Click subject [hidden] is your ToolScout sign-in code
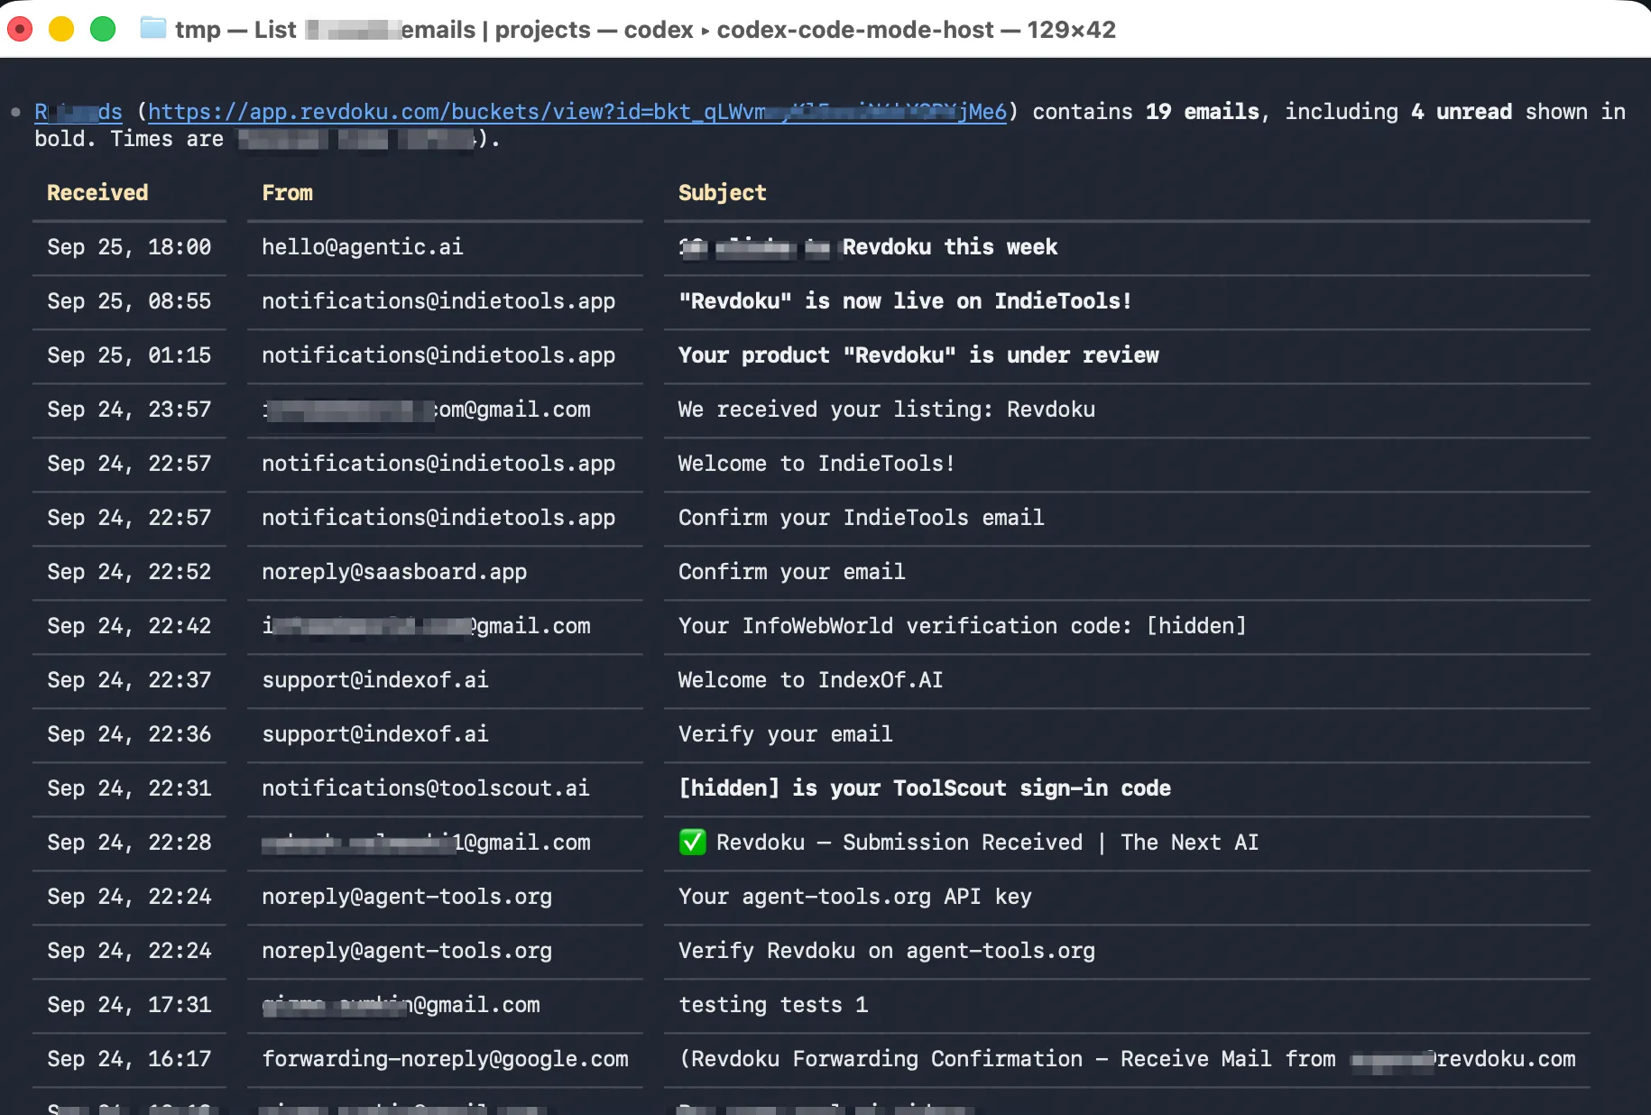1651x1115 pixels. tap(925, 788)
